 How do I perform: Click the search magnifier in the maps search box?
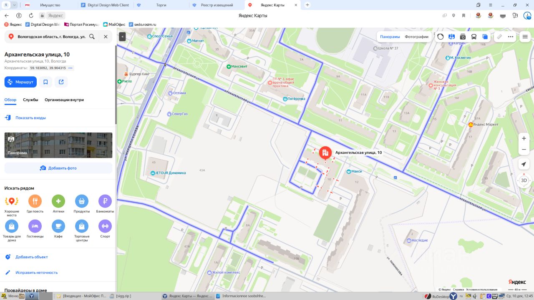92,37
